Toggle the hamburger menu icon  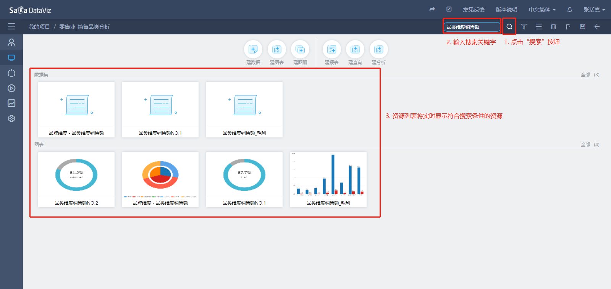(x=11, y=26)
